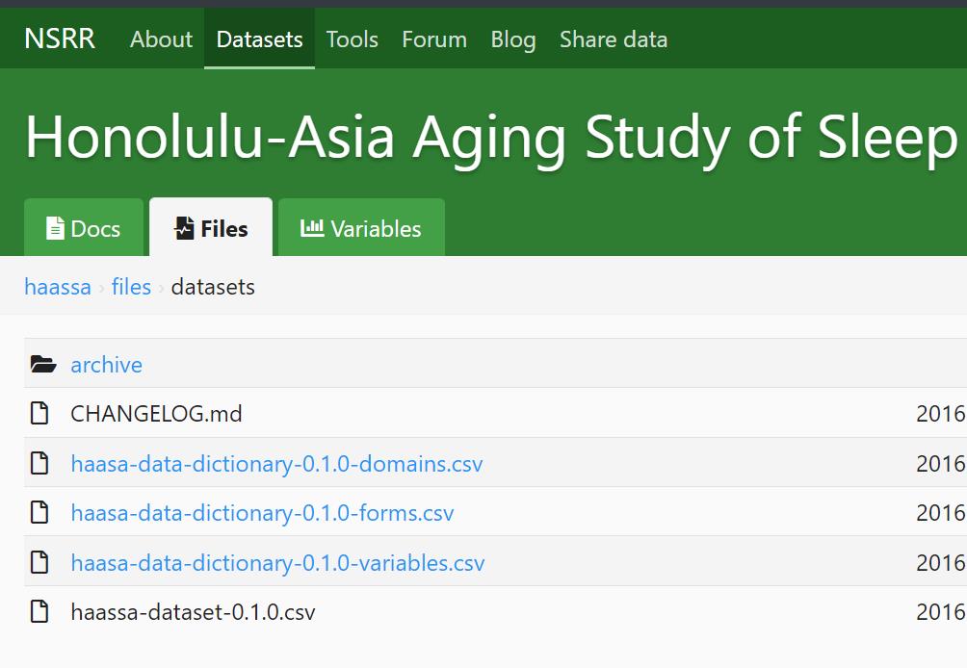Click the file icon beside CHANGELOG.md
The width and height of the screenshot is (967, 668).
pos(39,414)
